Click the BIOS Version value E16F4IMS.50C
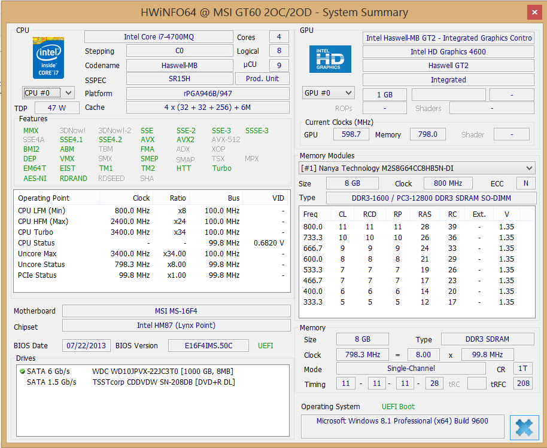 [209, 346]
